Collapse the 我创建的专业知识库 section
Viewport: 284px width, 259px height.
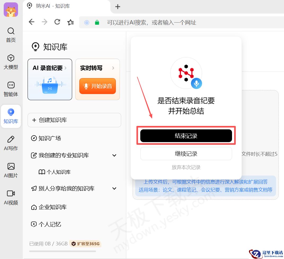pyautogui.click(x=114, y=155)
